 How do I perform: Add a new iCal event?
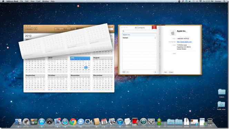(36, 29)
